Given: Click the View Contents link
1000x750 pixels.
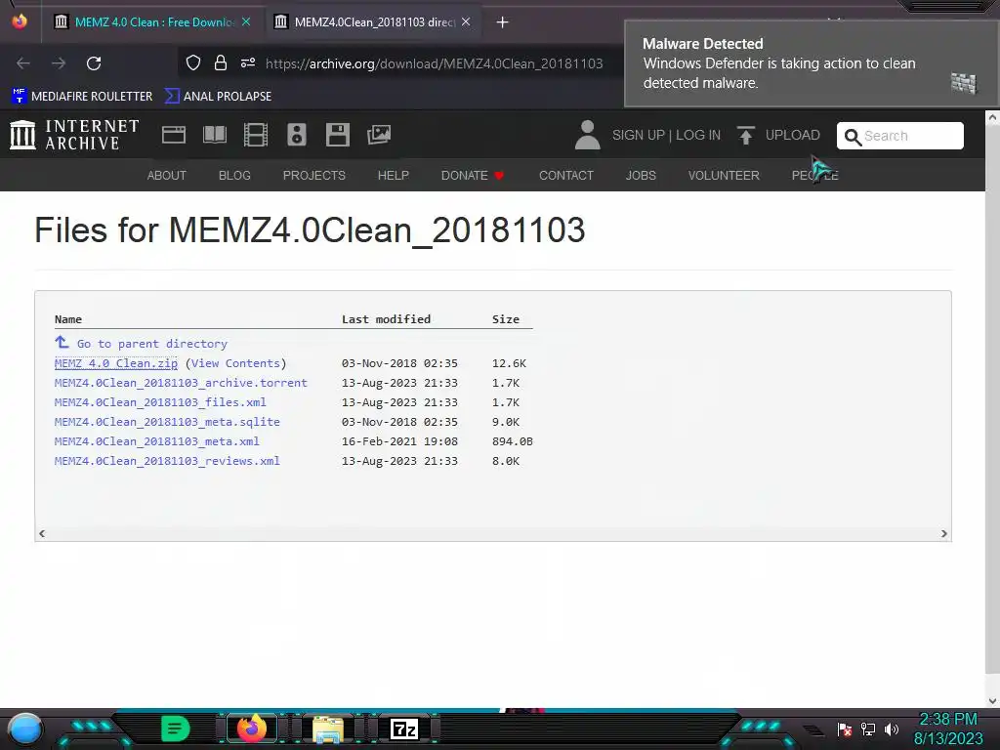Looking at the screenshot, I should (x=235, y=363).
